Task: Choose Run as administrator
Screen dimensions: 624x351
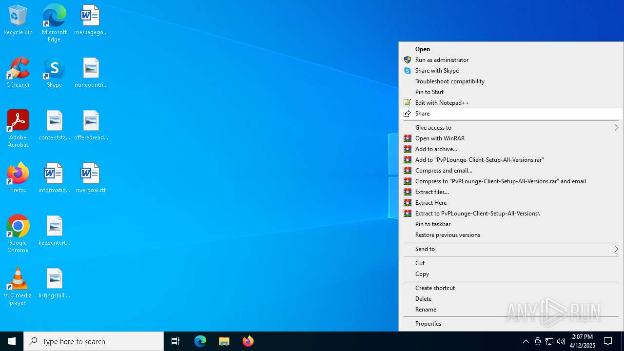Action: [x=511, y=59]
